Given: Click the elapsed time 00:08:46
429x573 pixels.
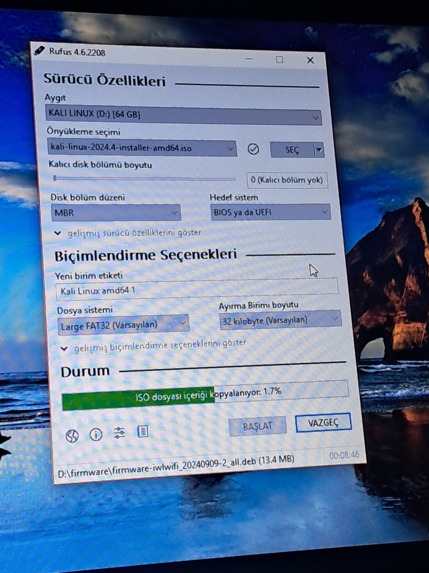Looking at the screenshot, I should click(x=344, y=455).
